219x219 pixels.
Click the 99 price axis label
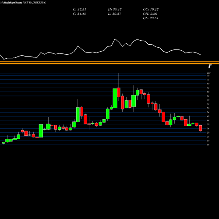point(208,76)
